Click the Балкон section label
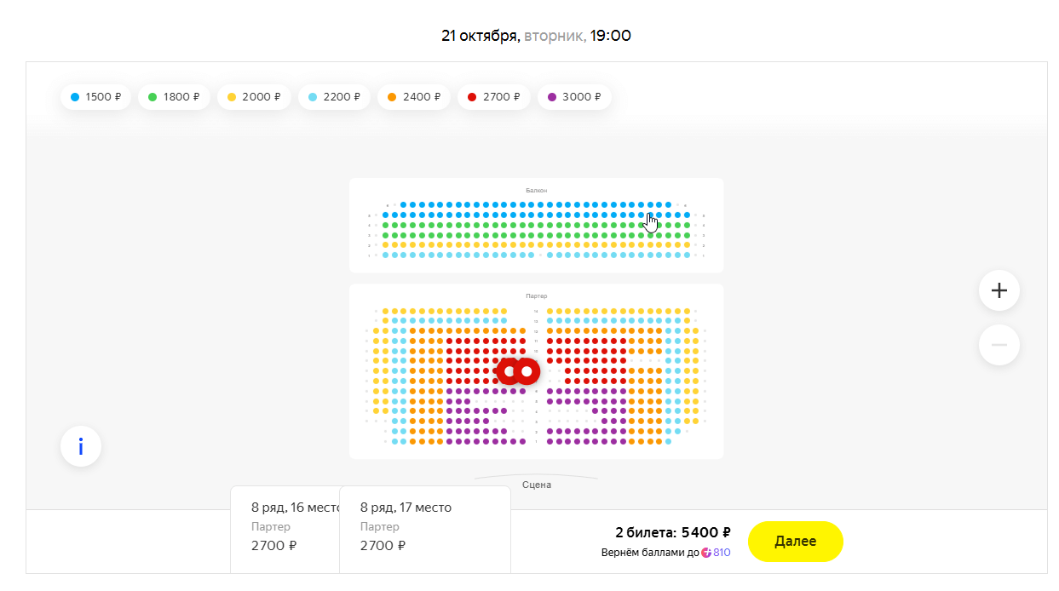 [536, 190]
